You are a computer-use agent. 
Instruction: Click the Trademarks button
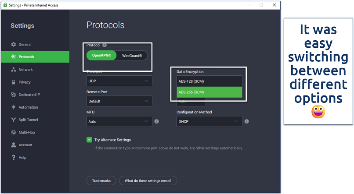(101, 180)
